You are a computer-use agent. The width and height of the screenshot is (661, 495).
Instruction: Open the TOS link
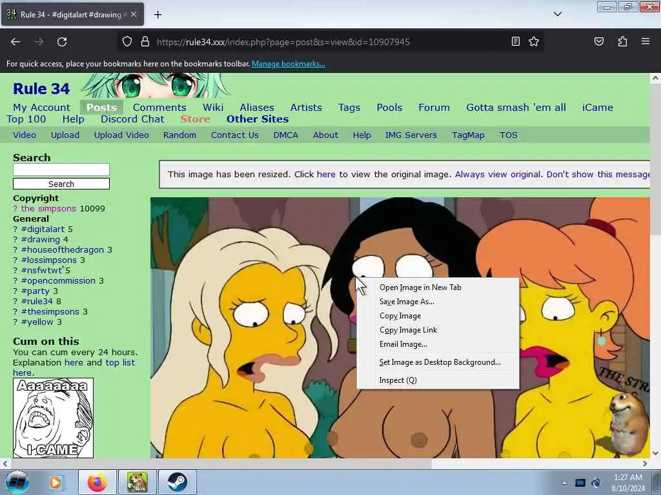(509, 135)
